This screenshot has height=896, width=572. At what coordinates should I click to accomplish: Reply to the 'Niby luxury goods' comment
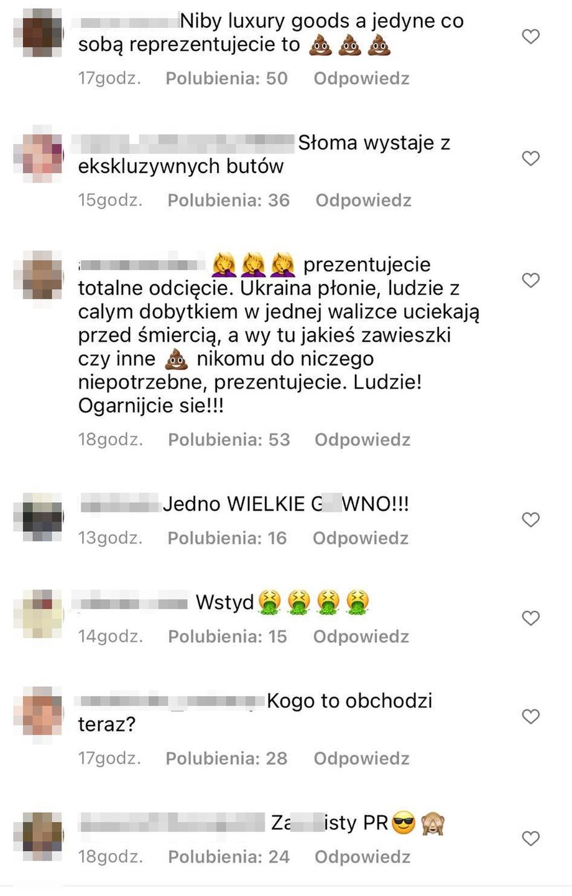[361, 78]
